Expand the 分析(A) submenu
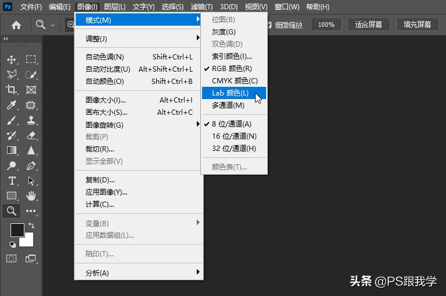Screen dimensions: 446x296 point(139,273)
